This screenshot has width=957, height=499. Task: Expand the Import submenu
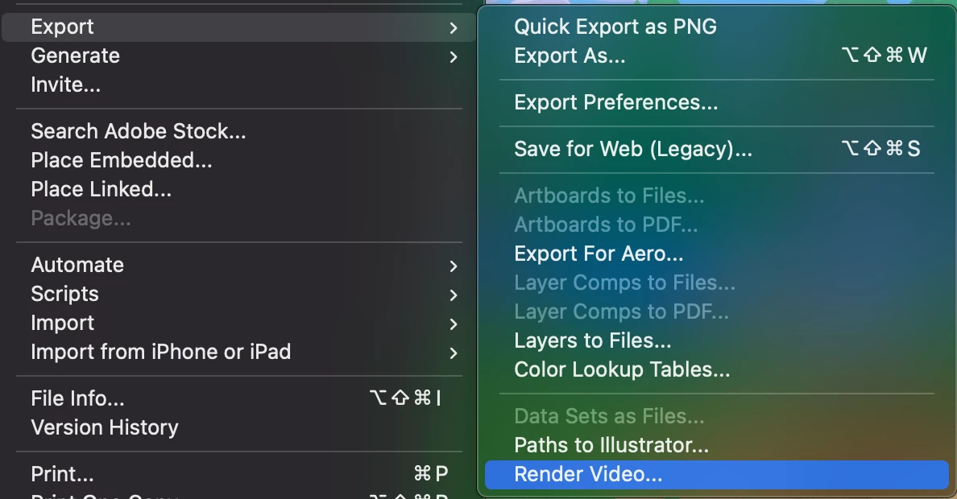click(238, 323)
